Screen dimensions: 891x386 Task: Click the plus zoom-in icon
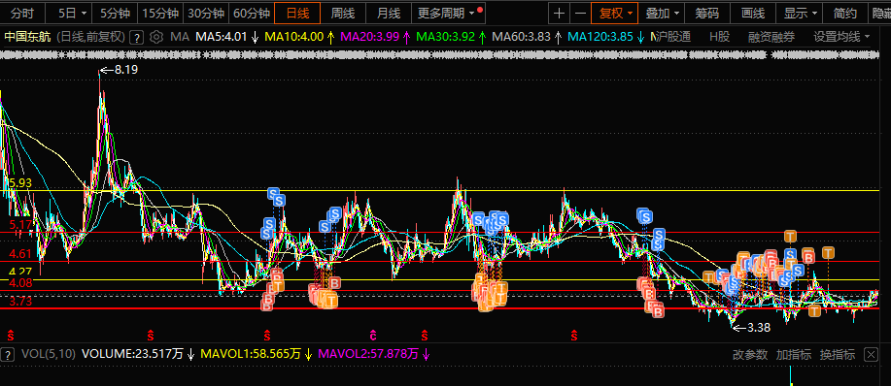560,13
